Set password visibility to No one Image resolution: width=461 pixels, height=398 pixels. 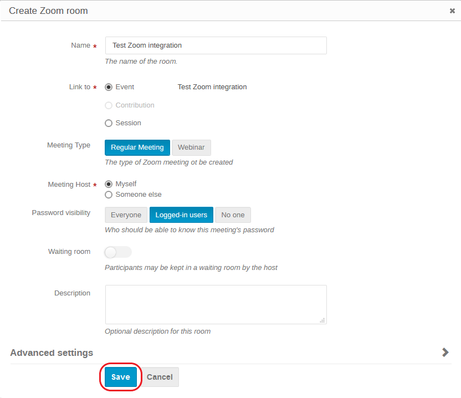point(233,215)
